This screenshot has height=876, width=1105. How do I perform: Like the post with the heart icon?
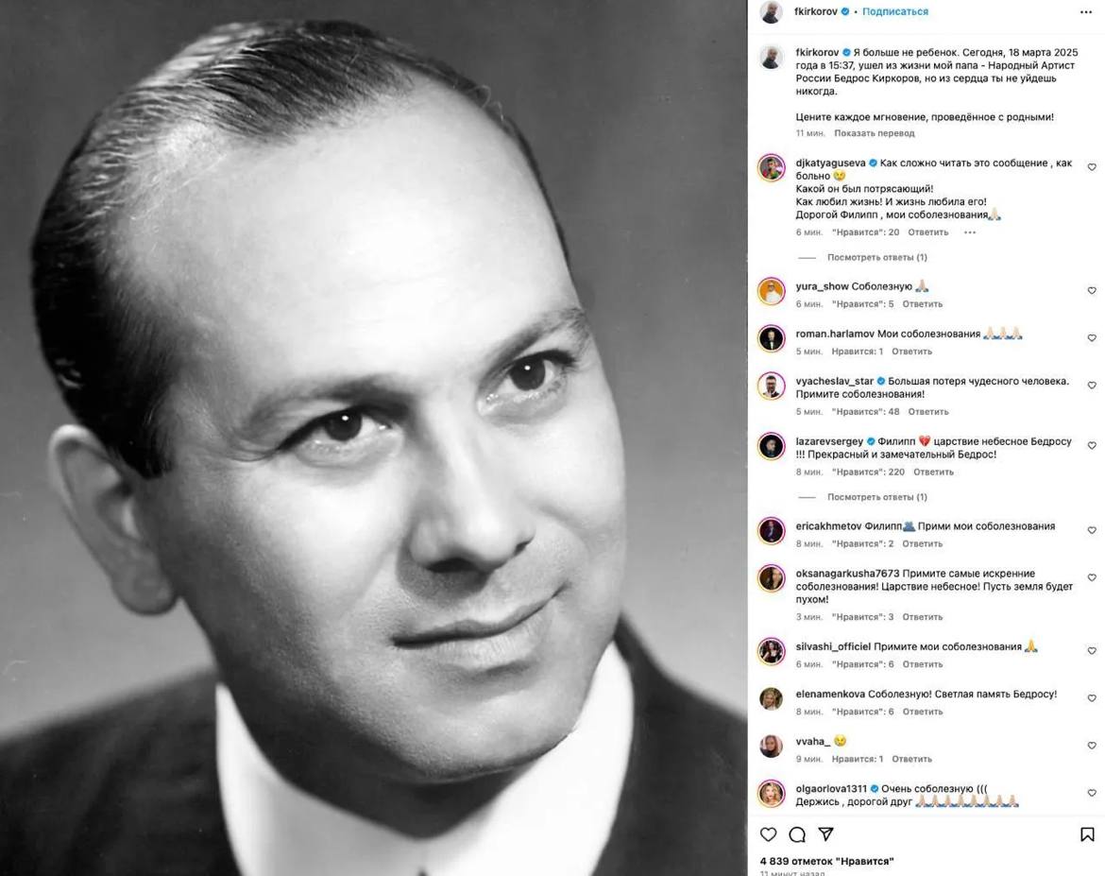point(768,834)
